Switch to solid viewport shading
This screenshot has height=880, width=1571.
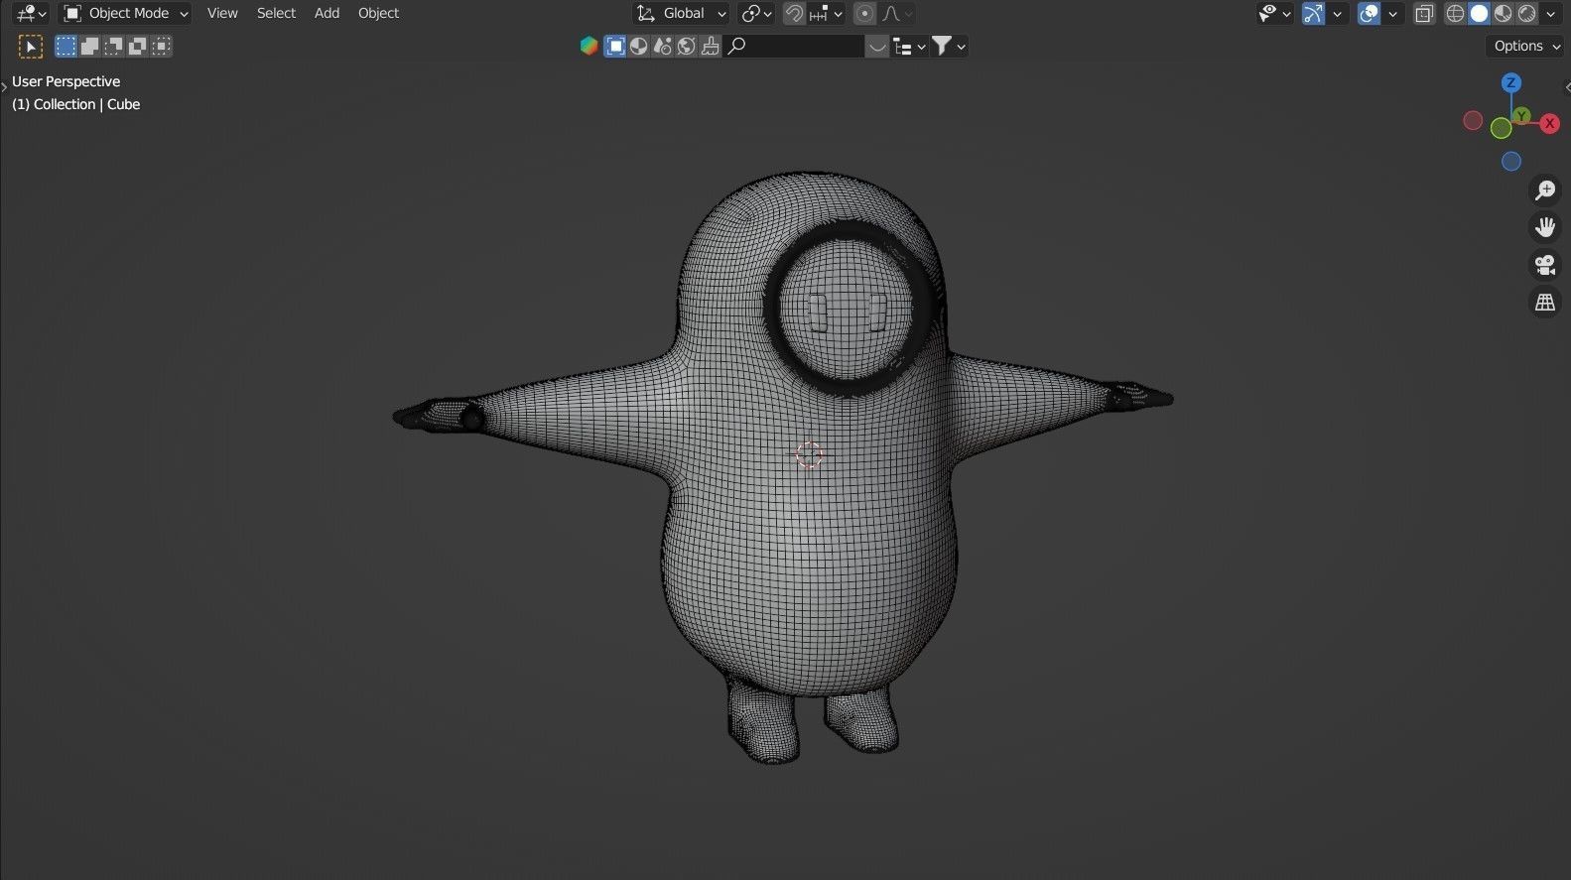coord(1479,13)
